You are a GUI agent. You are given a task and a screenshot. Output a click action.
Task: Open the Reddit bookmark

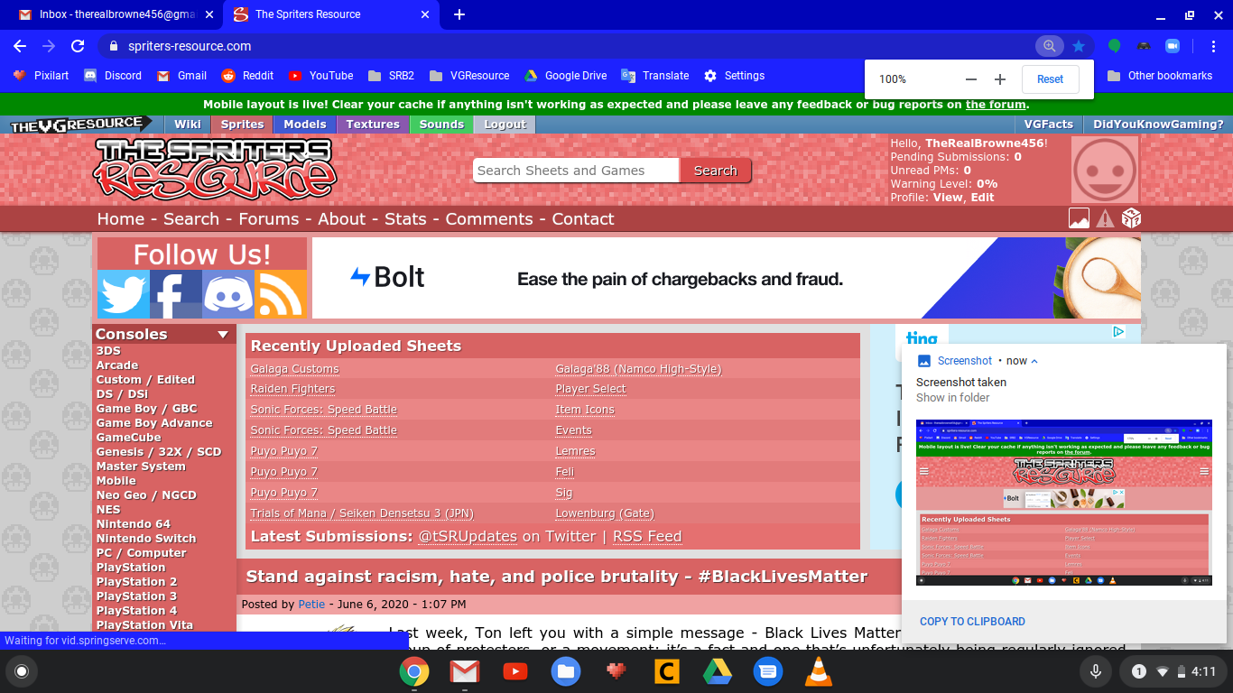246,76
